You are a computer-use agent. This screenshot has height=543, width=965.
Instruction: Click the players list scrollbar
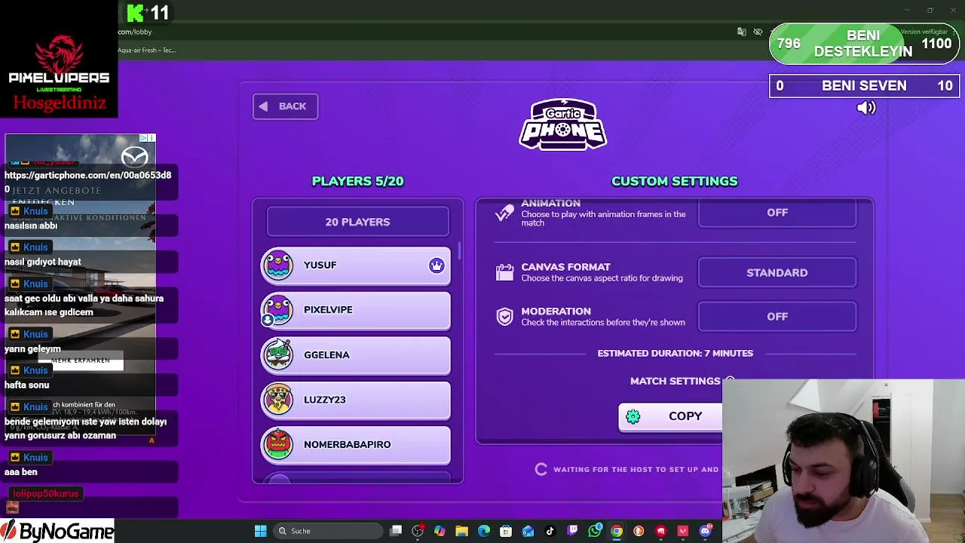458,252
